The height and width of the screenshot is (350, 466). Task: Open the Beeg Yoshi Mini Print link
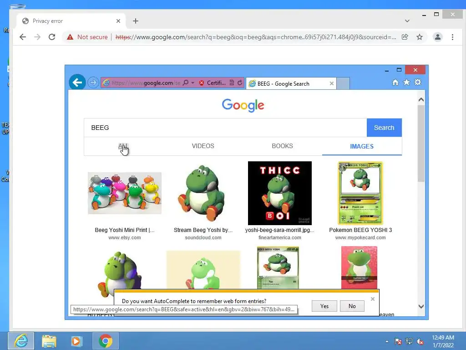(125, 230)
